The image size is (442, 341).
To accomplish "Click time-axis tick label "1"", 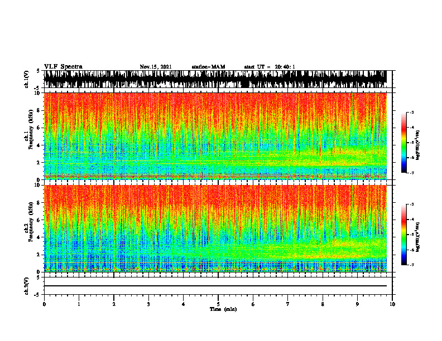I will pyautogui.click(x=79, y=304).
